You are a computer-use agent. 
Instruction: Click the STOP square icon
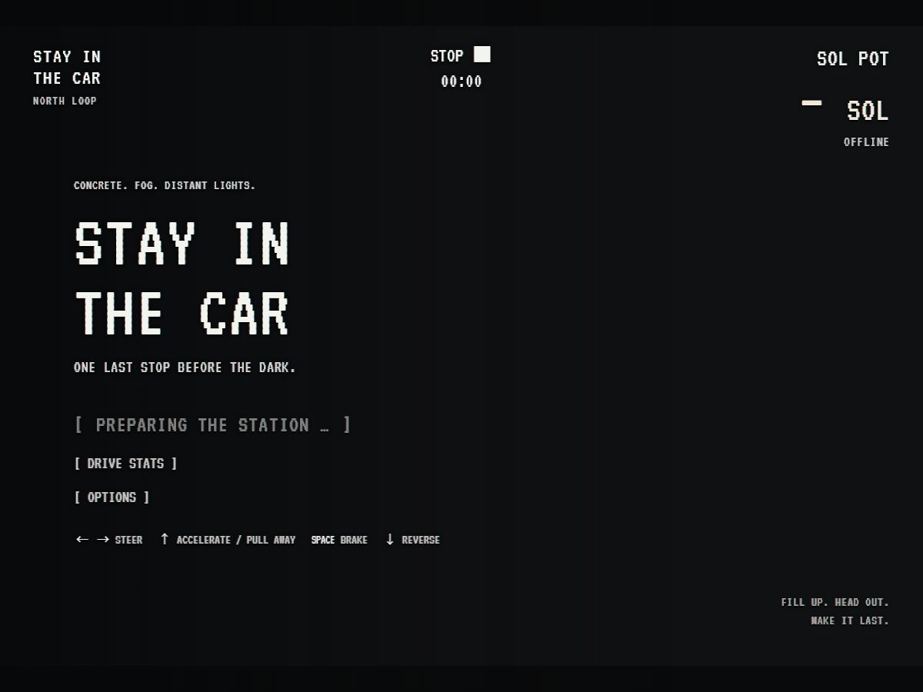tap(482, 55)
